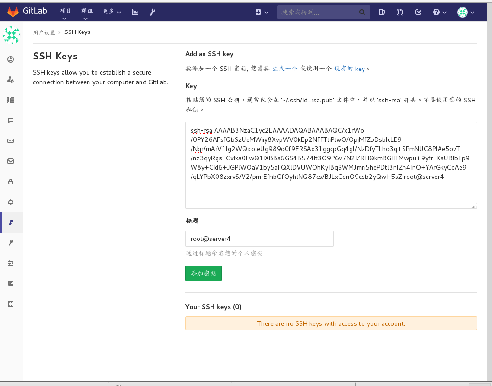Open the merge requests icon
Image resolution: width=492 pixels, height=386 pixels.
[x=400, y=12]
